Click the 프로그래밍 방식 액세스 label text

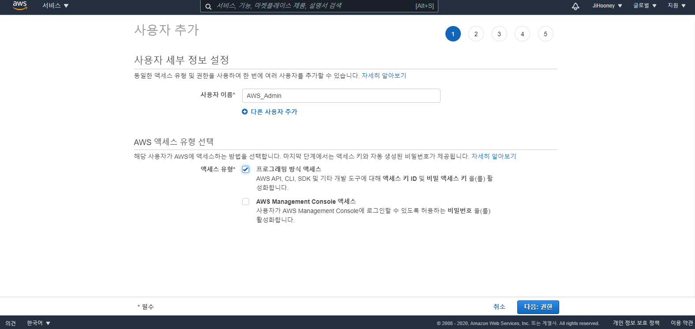[289, 169]
